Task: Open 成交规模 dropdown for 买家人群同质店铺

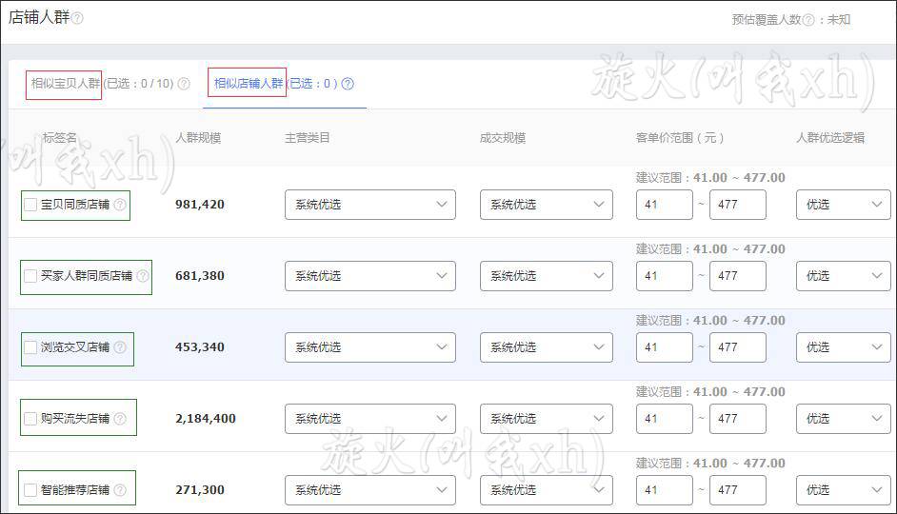Action: coord(547,276)
